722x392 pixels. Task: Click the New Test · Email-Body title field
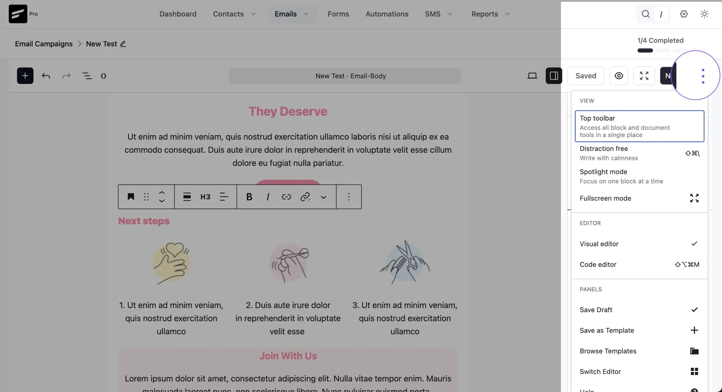pos(345,76)
